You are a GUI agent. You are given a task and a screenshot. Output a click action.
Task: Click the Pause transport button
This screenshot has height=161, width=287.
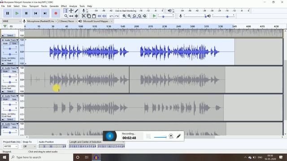pyautogui.click(x=8, y=13)
